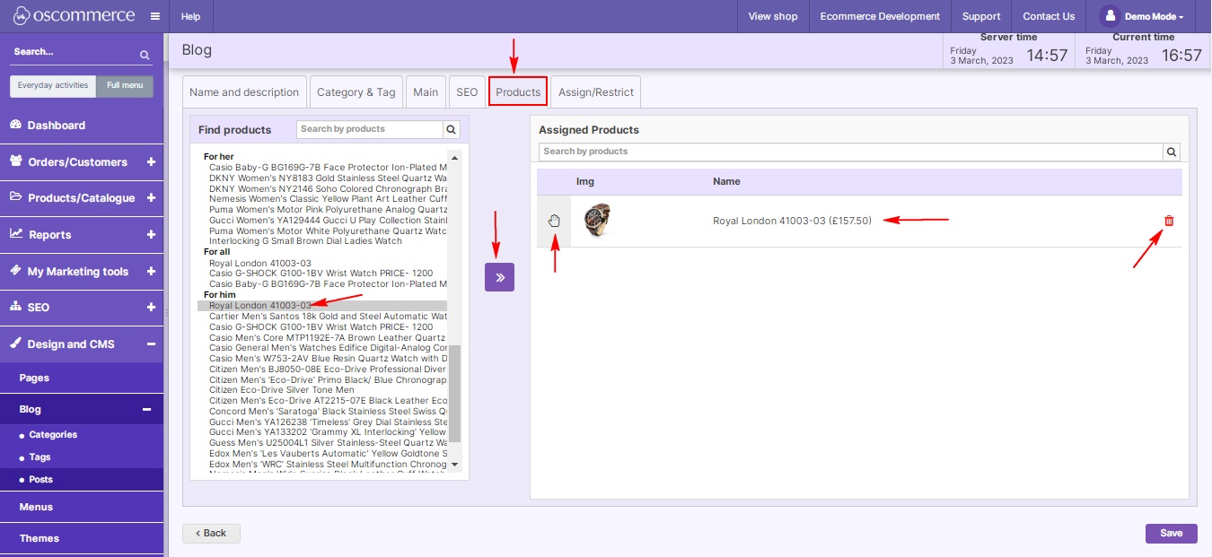Click the sidebar search magnifier icon
This screenshot has height=557, width=1212.
click(x=145, y=55)
